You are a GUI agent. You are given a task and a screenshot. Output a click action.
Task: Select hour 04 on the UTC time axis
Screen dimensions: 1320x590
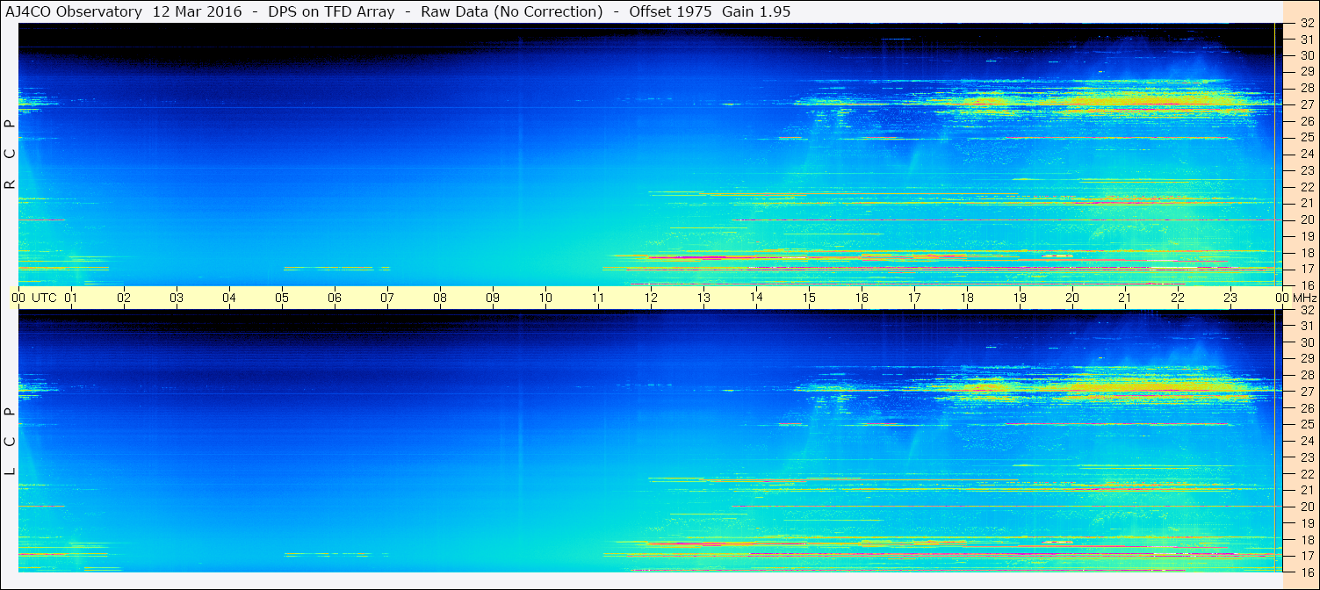pyautogui.click(x=229, y=298)
